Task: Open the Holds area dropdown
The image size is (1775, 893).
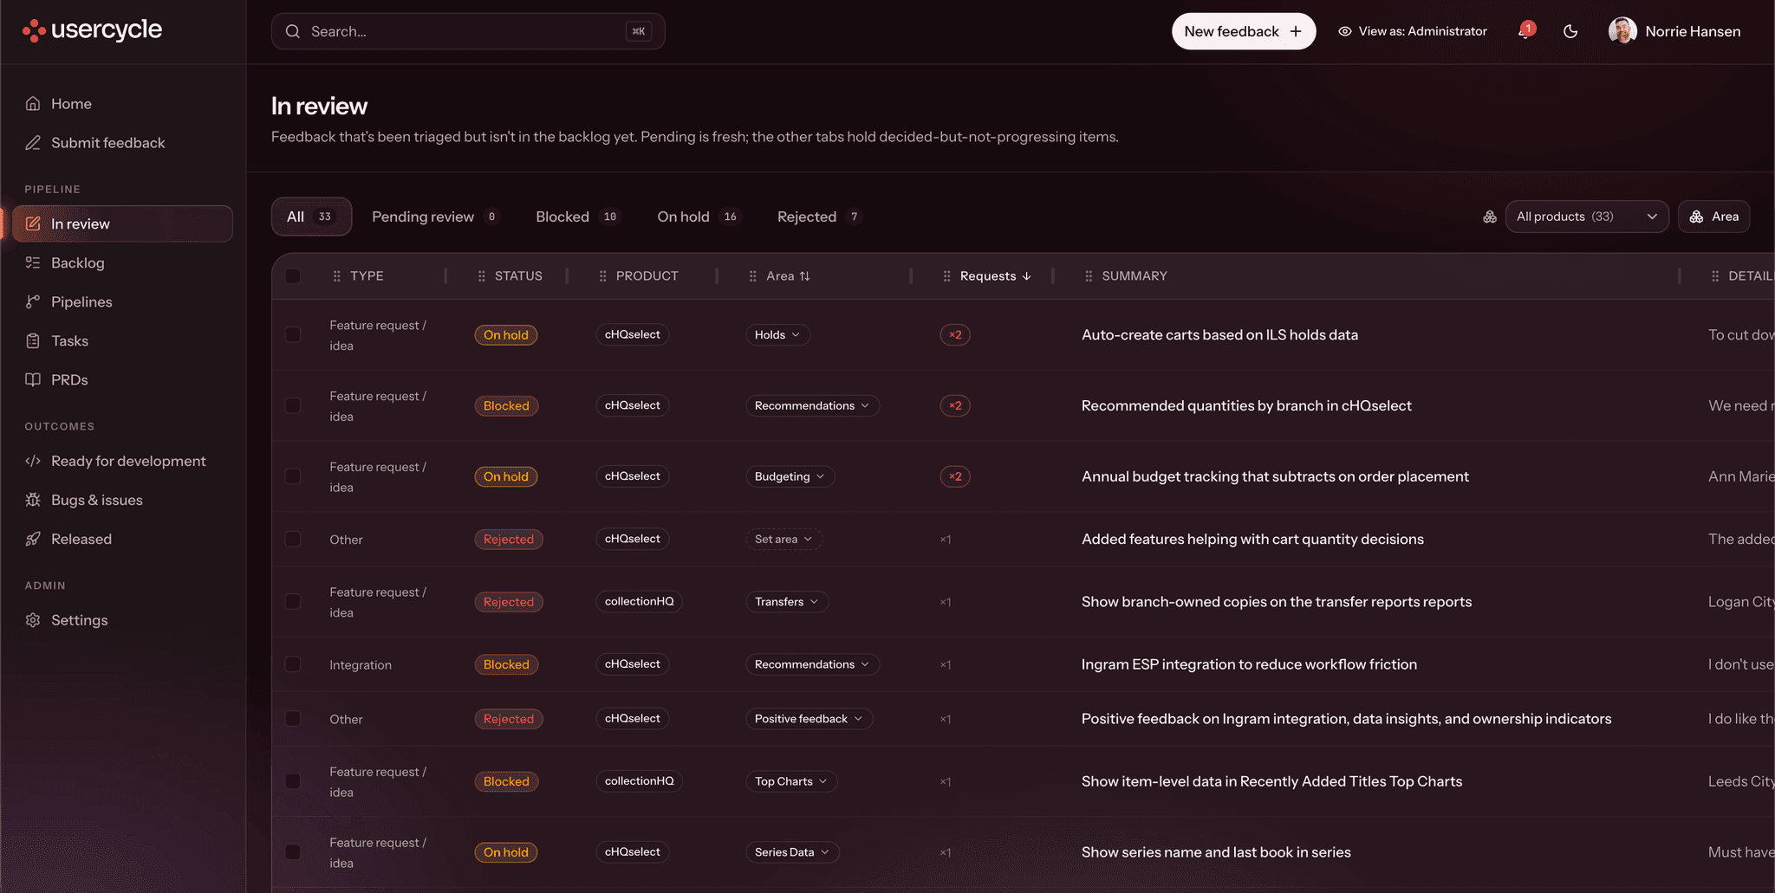Action: pyautogui.click(x=777, y=334)
